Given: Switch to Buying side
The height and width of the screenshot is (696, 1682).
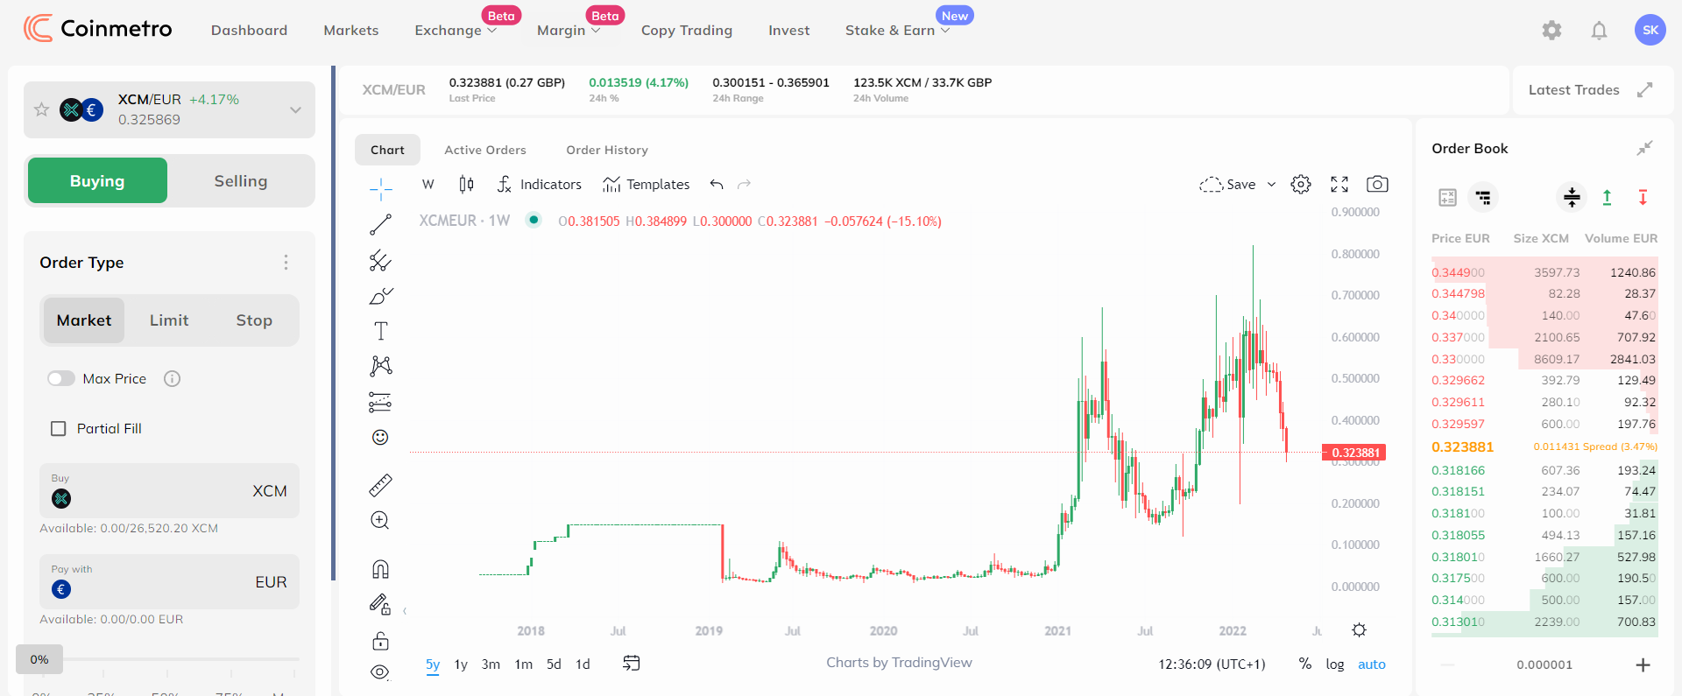Looking at the screenshot, I should pos(97,180).
